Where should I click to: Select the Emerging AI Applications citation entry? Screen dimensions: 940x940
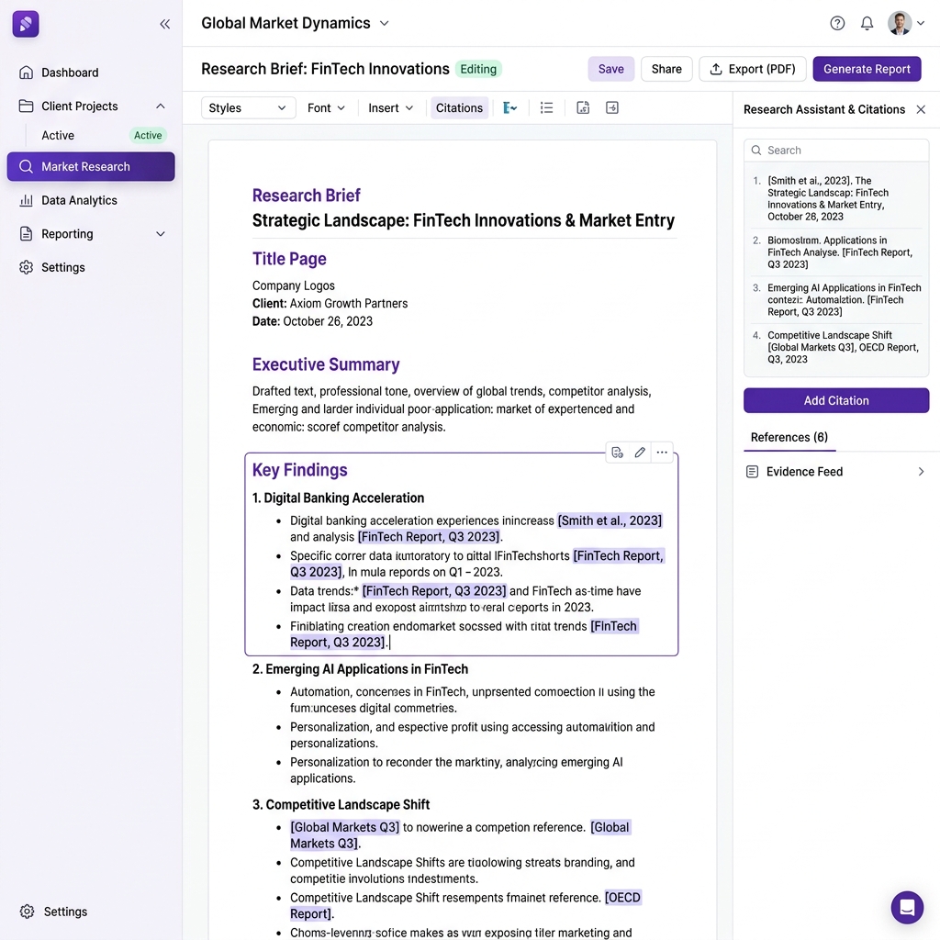pyautogui.click(x=836, y=300)
